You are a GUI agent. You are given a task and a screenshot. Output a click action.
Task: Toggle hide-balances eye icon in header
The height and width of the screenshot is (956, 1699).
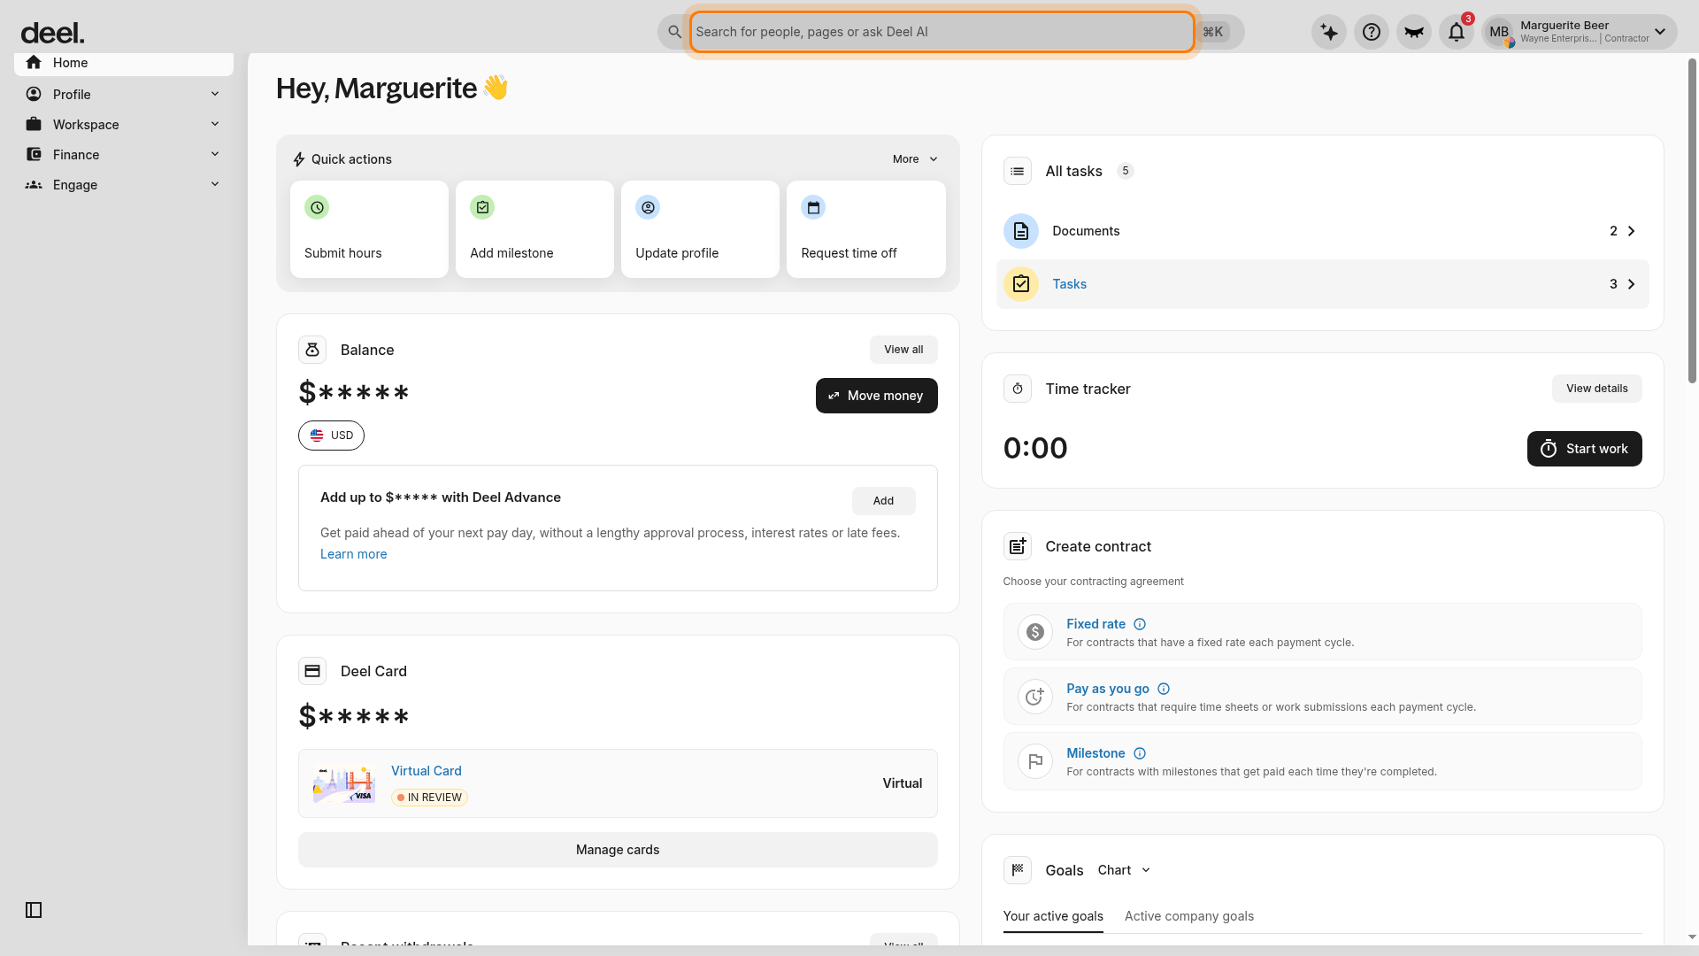tap(1414, 32)
